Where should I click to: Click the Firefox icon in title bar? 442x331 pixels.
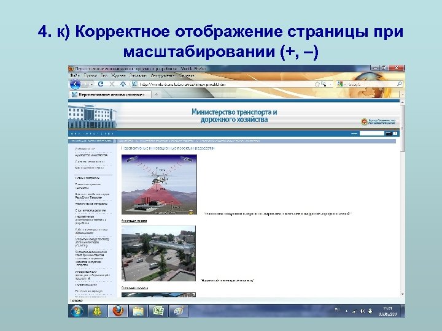[71, 69]
